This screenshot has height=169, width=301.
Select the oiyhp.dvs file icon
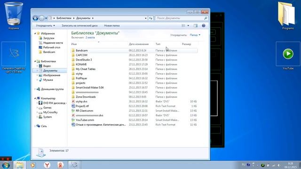[73, 101]
